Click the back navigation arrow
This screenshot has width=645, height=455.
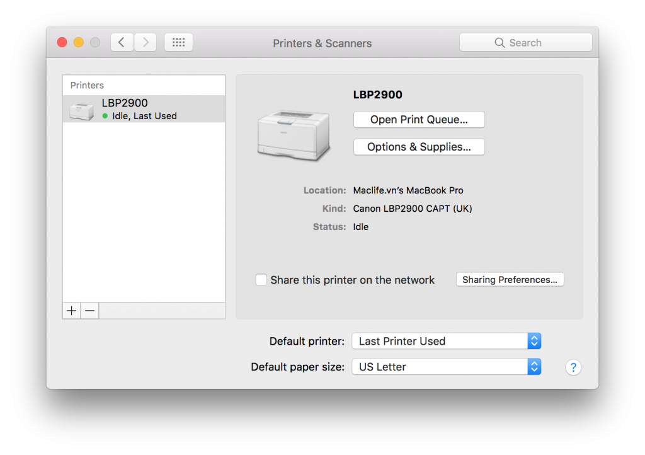point(122,42)
